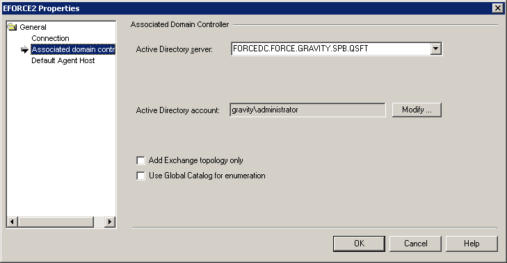Select Connection in the tree
The width and height of the screenshot is (507, 263).
[x=50, y=38]
